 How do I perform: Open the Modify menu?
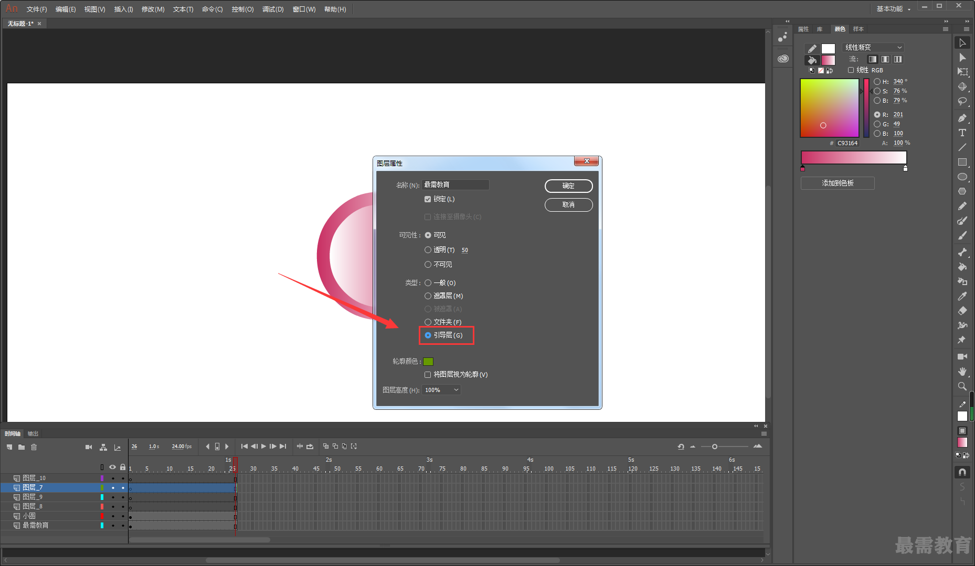153,9
